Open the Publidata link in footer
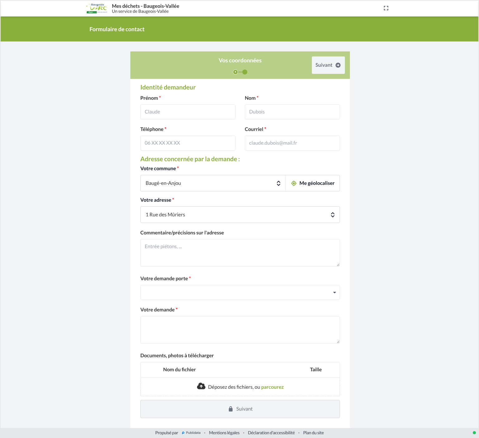The height and width of the screenshot is (438, 479). click(191, 433)
